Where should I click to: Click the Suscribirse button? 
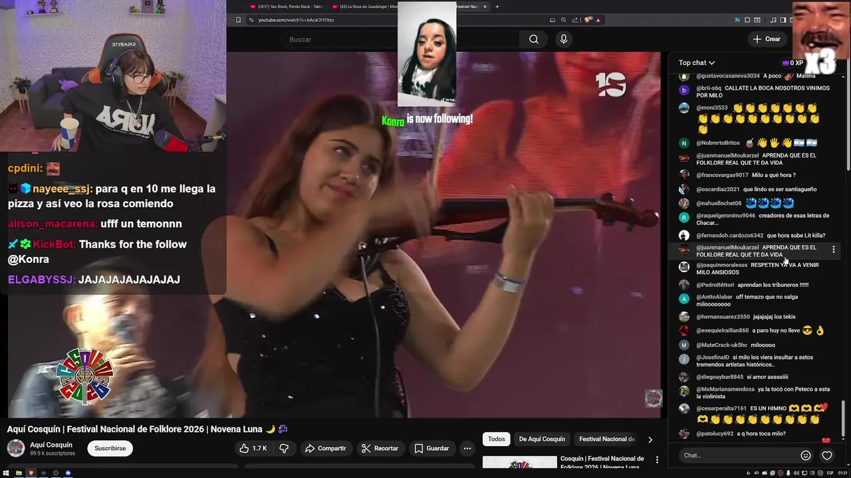coord(110,448)
